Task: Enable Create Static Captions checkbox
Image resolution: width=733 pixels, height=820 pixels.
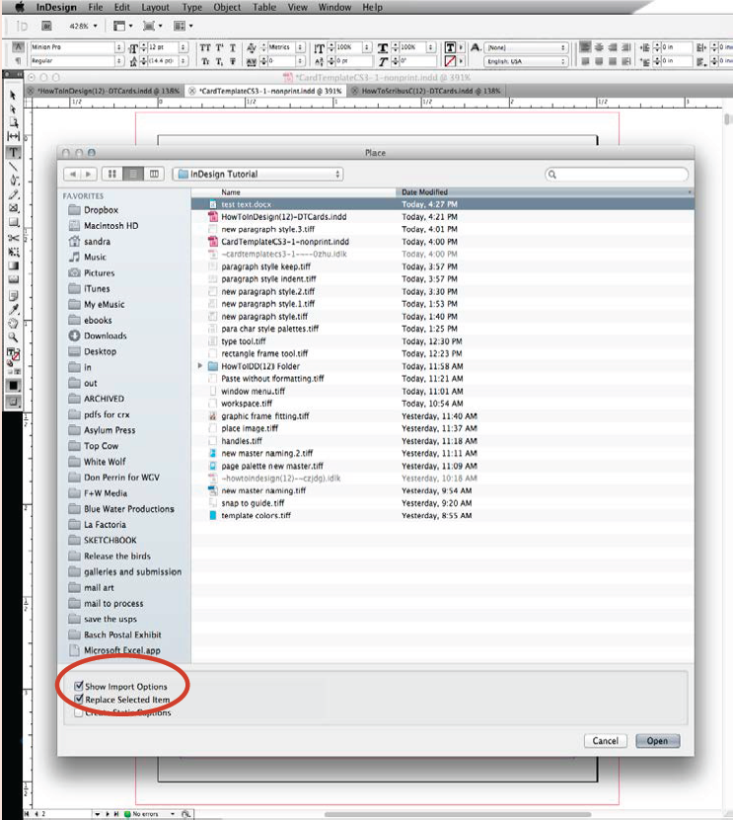Action: [x=79, y=712]
